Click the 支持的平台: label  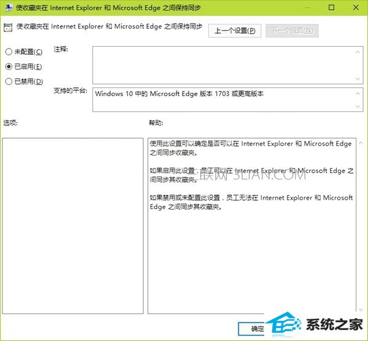pyautogui.click(x=71, y=90)
